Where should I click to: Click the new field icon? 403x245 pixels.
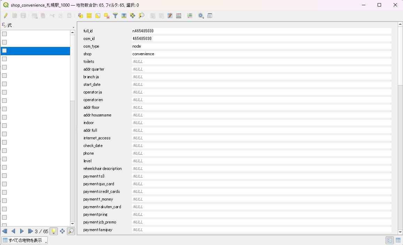[153, 16]
